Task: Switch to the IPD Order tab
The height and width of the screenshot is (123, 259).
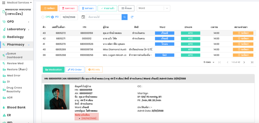Action: [75, 70]
